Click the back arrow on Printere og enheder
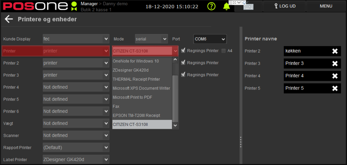This screenshot has width=347, height=165. (8, 19)
